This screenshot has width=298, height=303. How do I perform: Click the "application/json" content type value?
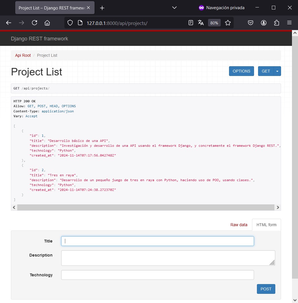click(58, 111)
